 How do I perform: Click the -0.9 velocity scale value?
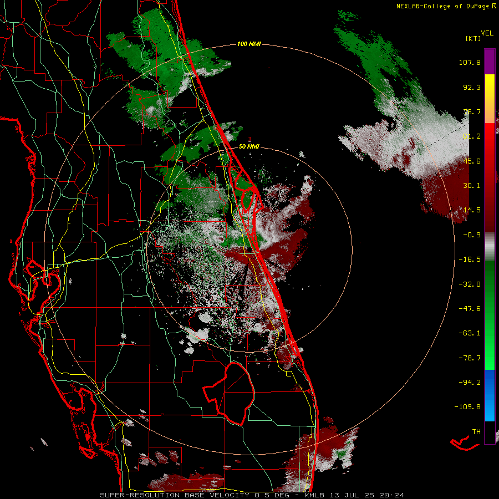[x=472, y=235]
